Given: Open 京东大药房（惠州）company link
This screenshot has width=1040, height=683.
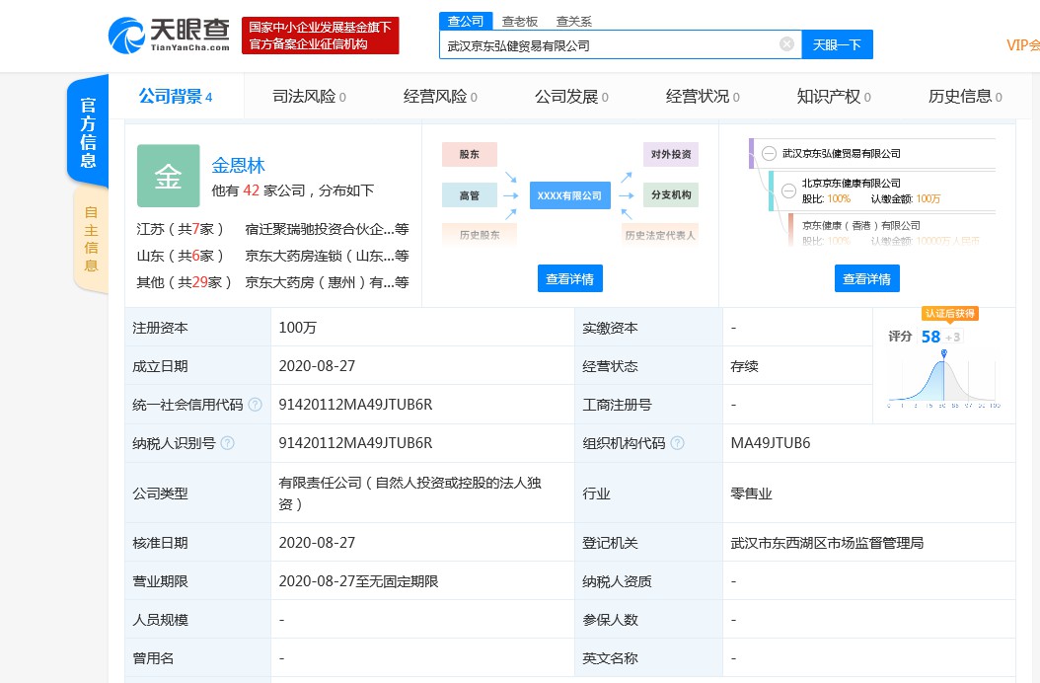Looking at the screenshot, I should (327, 282).
